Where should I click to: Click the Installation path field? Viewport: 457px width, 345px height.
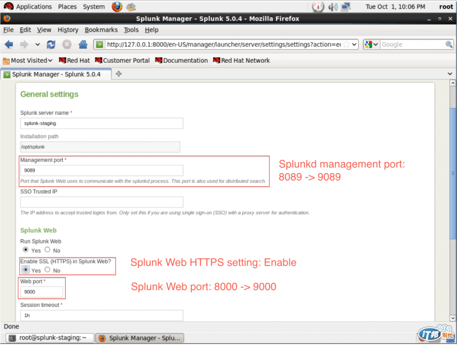tap(100, 147)
